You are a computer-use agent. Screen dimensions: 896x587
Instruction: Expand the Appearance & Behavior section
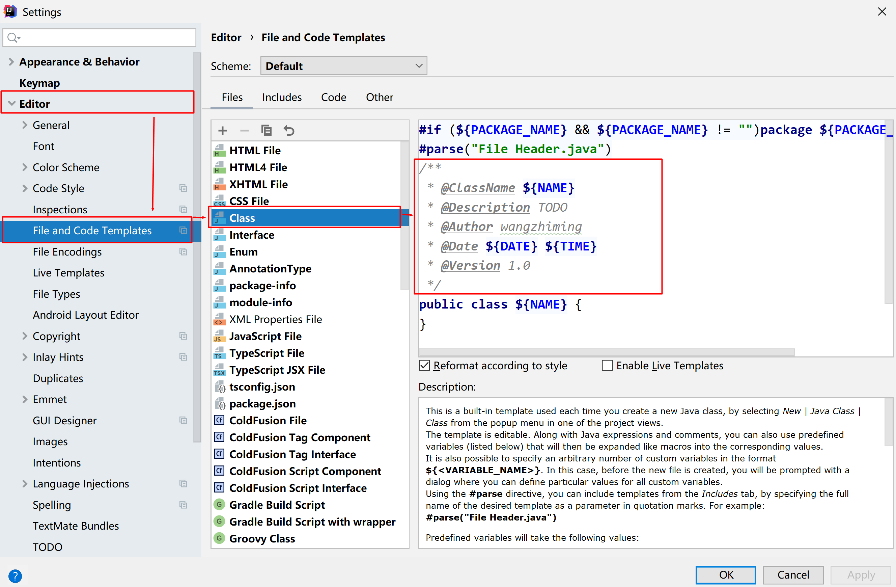[11, 62]
